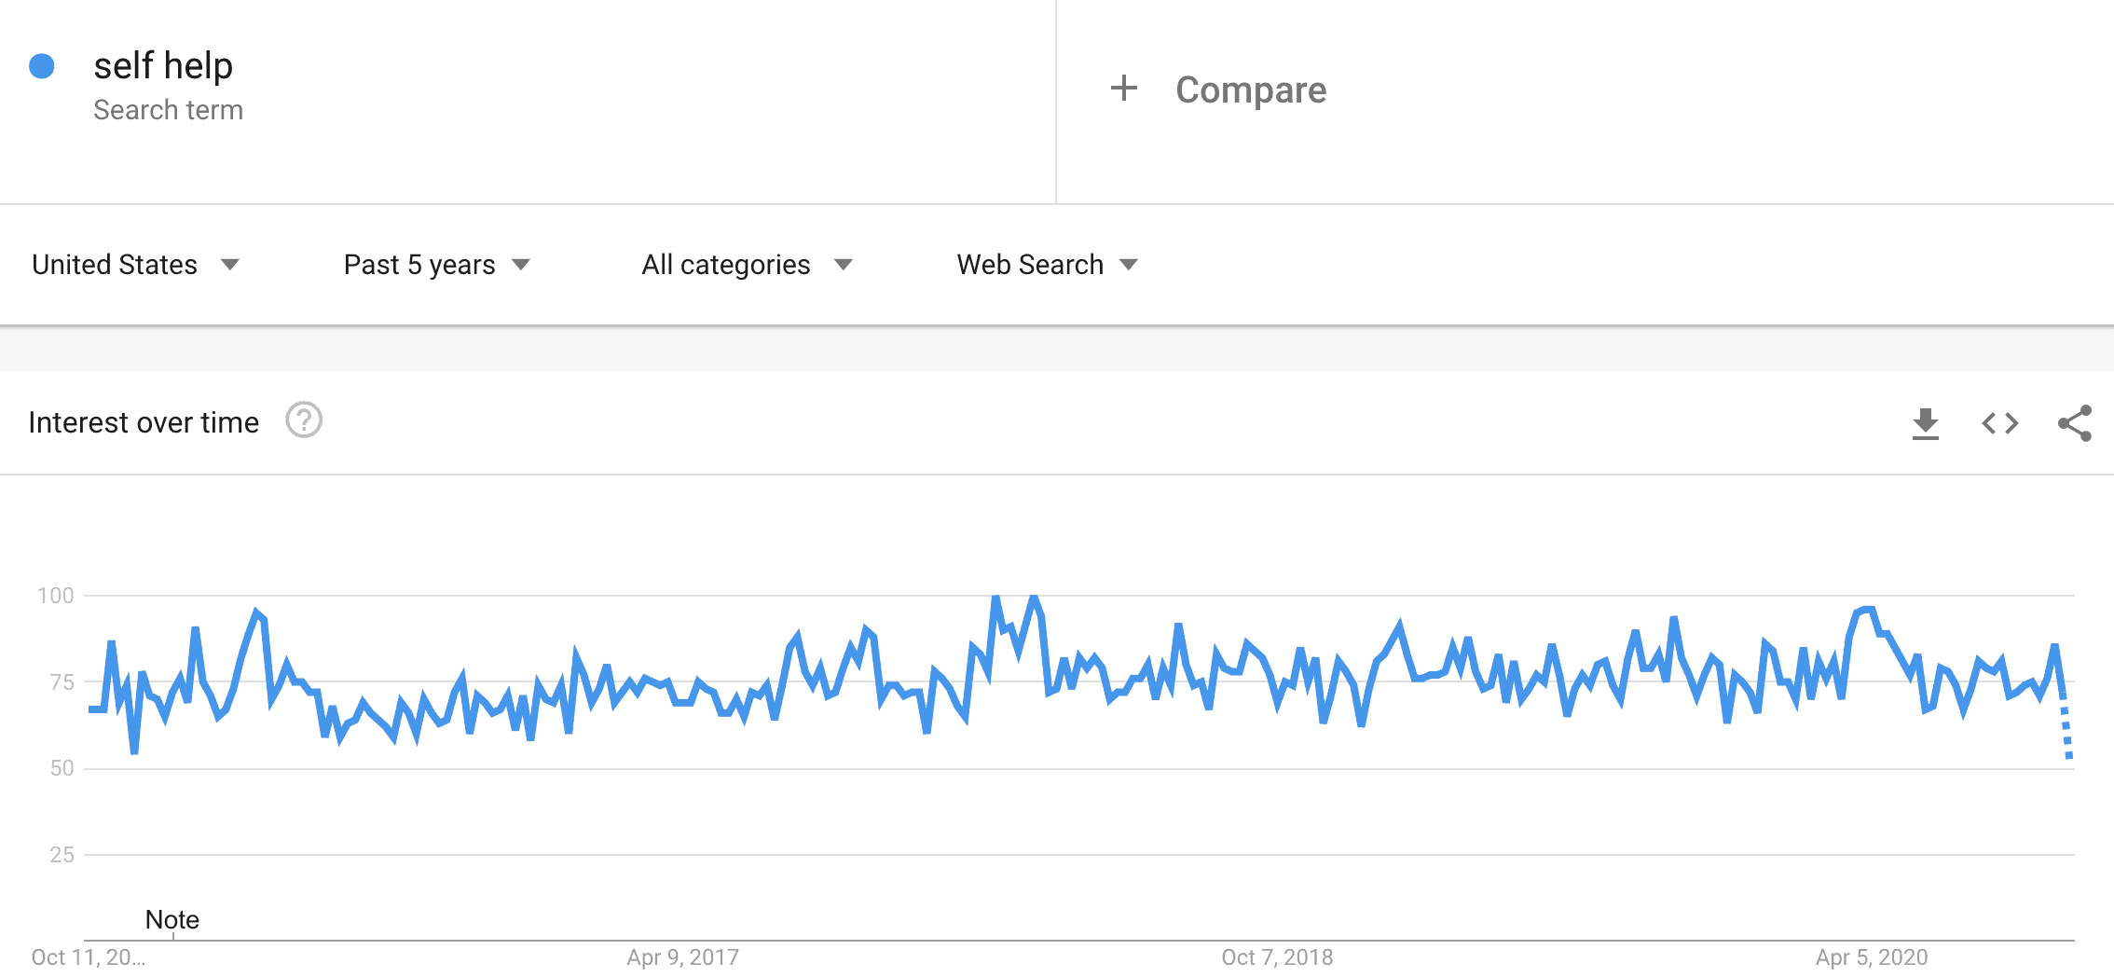Click the Apr 5, 2020 axis label
This screenshot has height=977, width=2114.
[1872, 957]
